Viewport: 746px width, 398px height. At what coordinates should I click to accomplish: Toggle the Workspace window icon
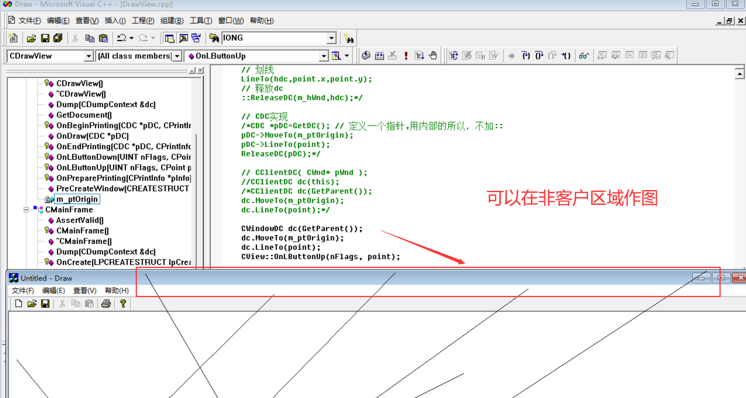(169, 38)
